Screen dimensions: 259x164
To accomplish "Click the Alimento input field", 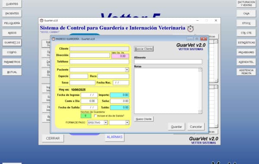I will click(168, 62).
